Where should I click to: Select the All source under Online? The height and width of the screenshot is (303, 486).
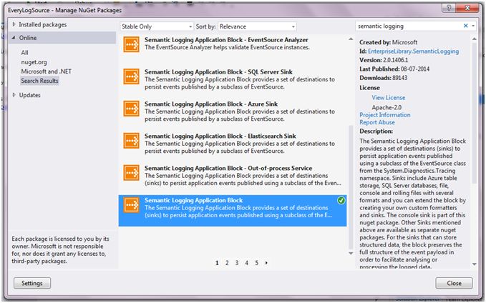coord(24,53)
